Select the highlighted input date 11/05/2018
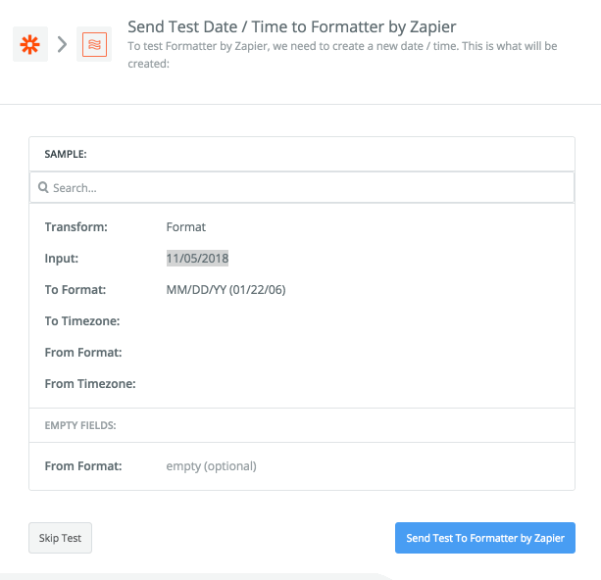Viewport: 601px width, 580px height. [197, 259]
